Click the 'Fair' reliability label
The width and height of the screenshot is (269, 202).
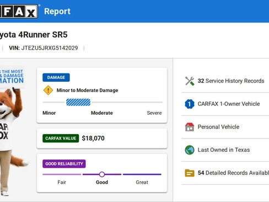click(x=62, y=182)
